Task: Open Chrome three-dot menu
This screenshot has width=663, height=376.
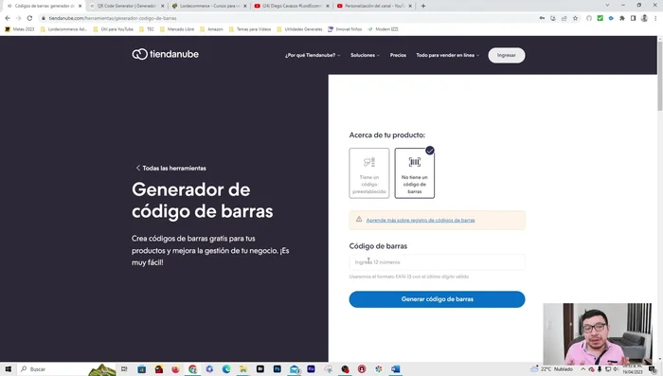Action: [655, 18]
